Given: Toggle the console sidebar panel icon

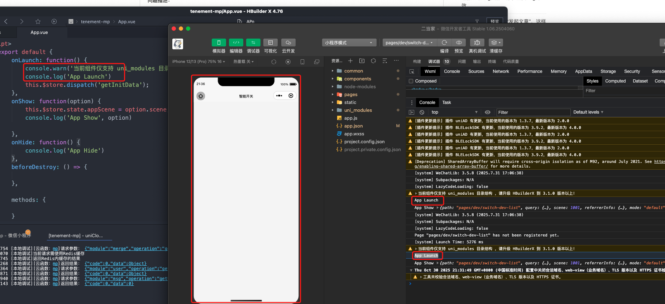Looking at the screenshot, I should click(x=411, y=112).
